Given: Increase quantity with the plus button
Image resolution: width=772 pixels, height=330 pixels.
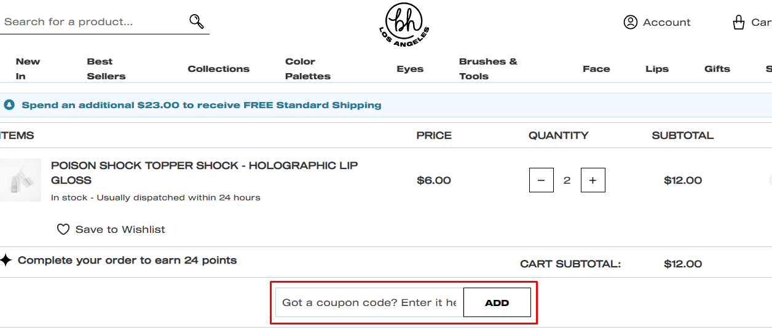Looking at the screenshot, I should [593, 180].
